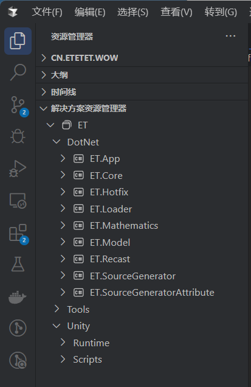
Task: Select the ET.Hotfix project
Action: point(109,192)
